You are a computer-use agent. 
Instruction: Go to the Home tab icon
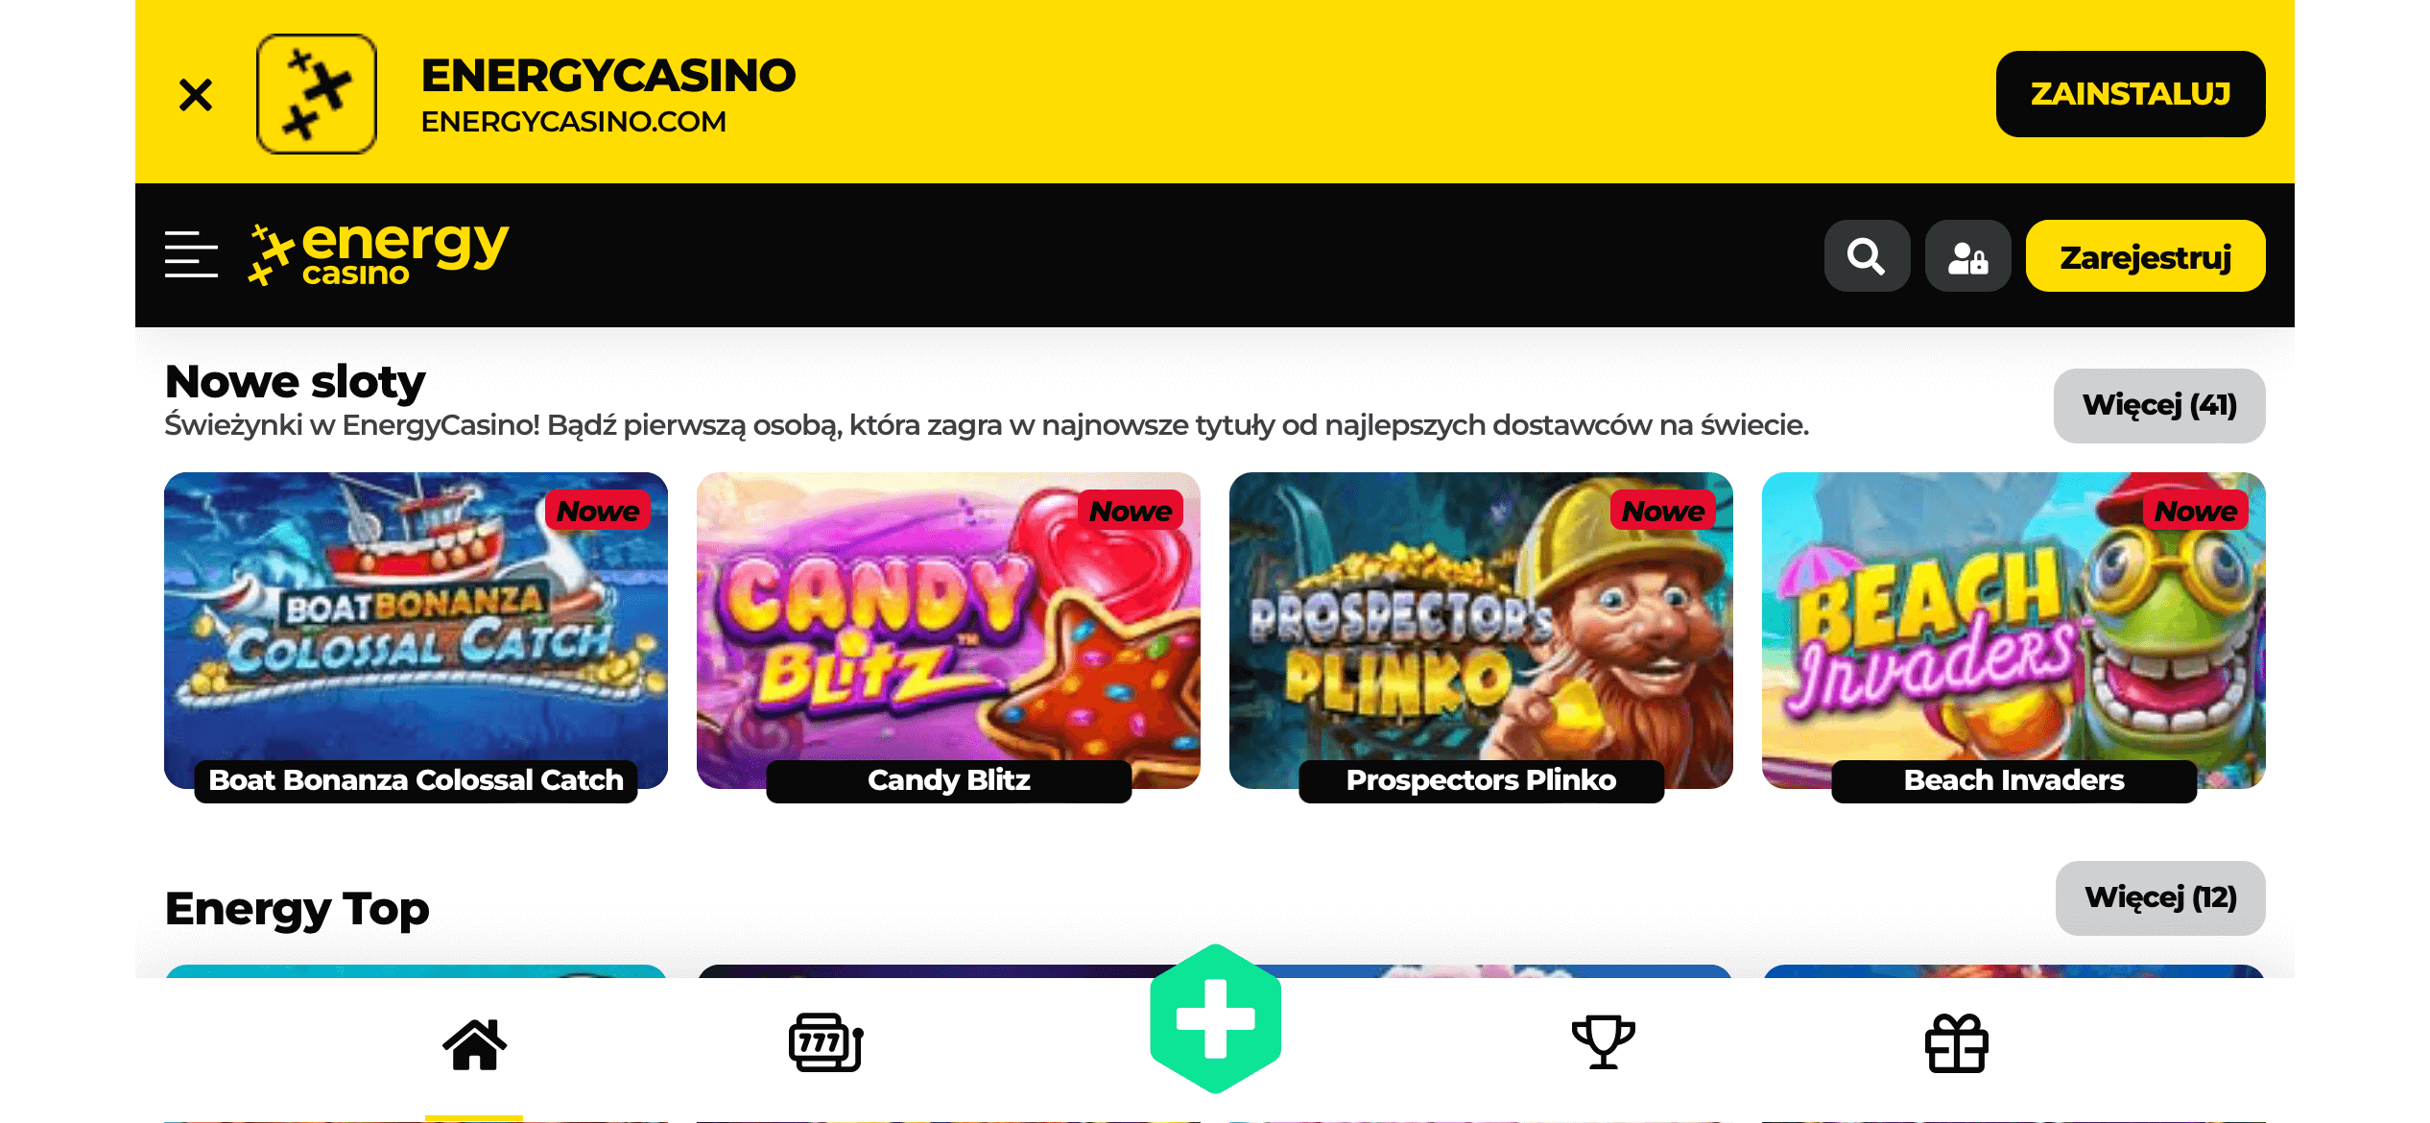tap(474, 1044)
